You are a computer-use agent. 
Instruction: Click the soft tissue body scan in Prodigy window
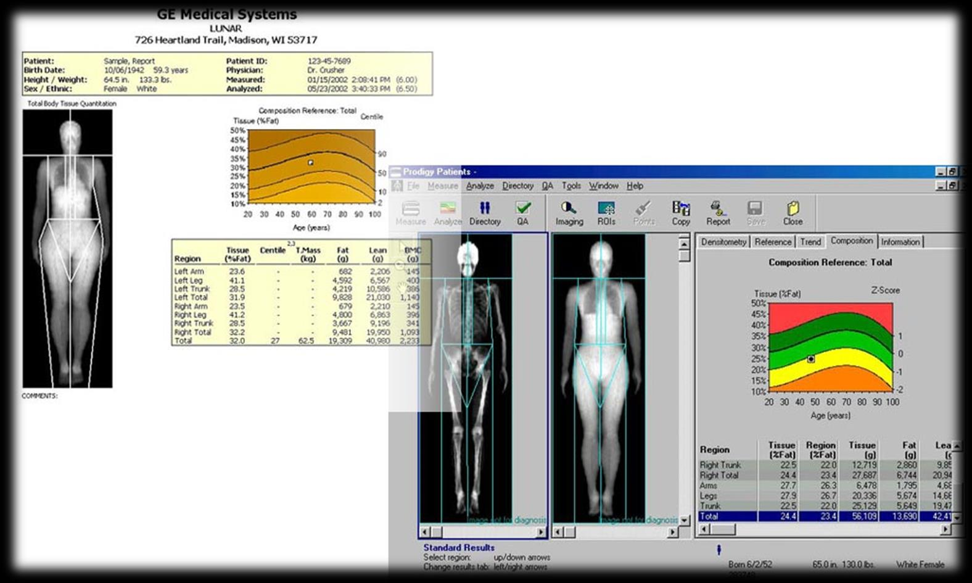point(599,378)
